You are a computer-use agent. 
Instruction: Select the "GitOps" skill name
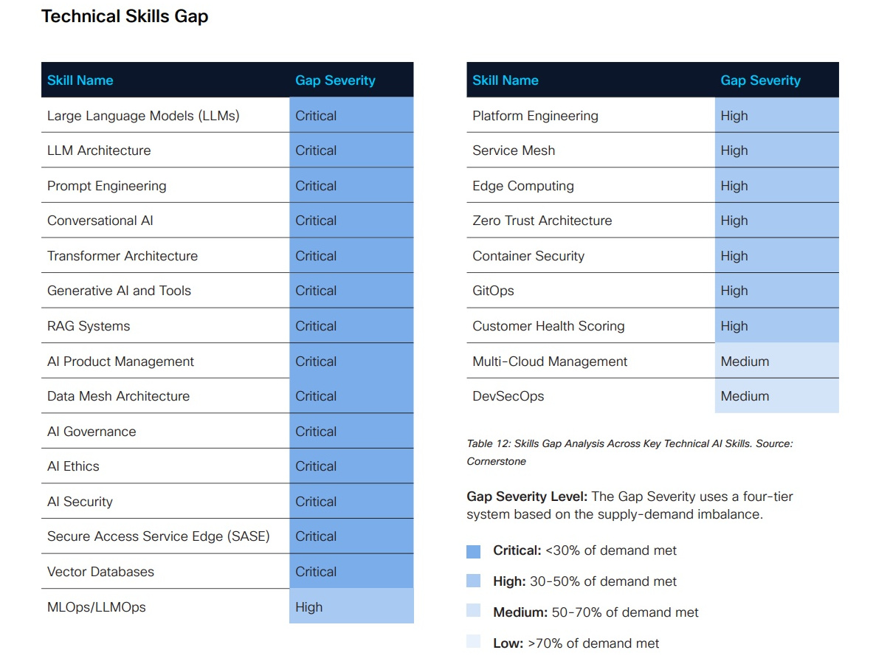coord(493,291)
